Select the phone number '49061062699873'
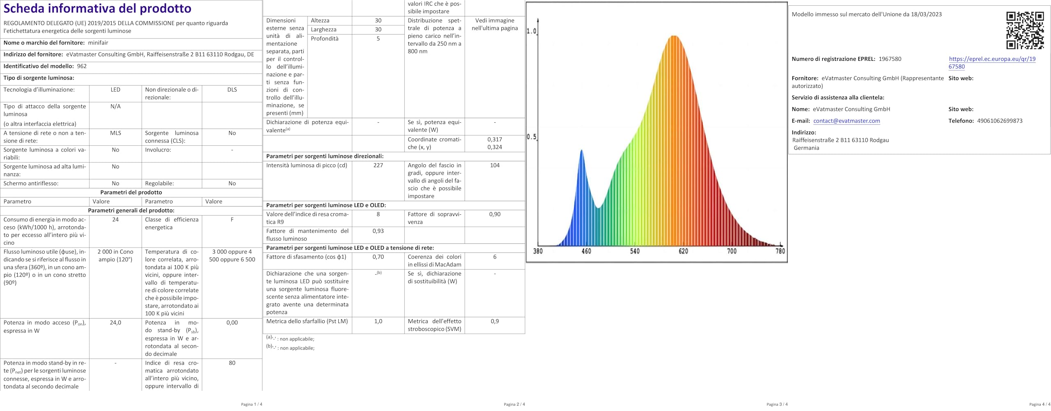 click(x=1000, y=121)
